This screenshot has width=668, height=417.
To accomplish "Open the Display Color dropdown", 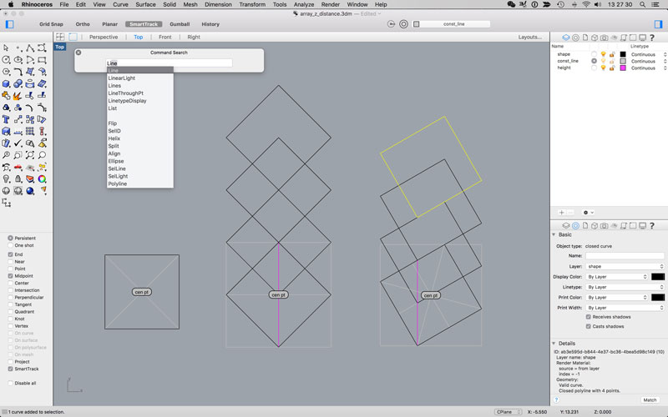I will 617,277.
